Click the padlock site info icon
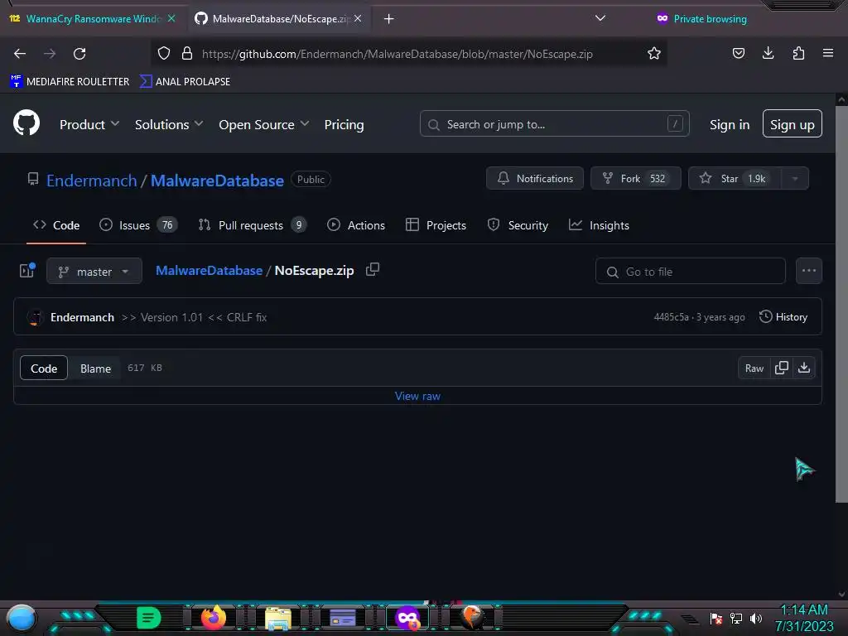This screenshot has height=636, width=848. [187, 54]
